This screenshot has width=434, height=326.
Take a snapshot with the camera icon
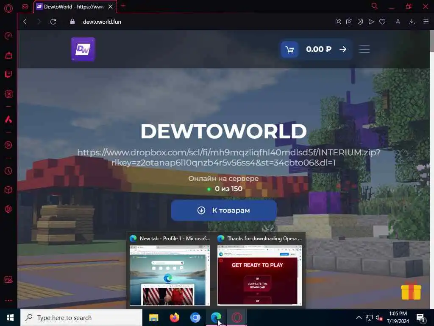[x=349, y=22]
